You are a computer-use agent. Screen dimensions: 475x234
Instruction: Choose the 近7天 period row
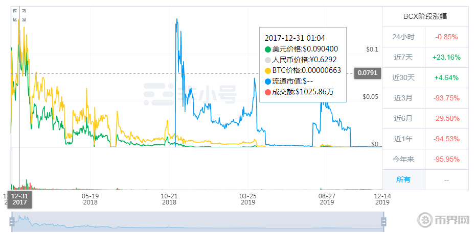pyautogui.click(x=403, y=57)
